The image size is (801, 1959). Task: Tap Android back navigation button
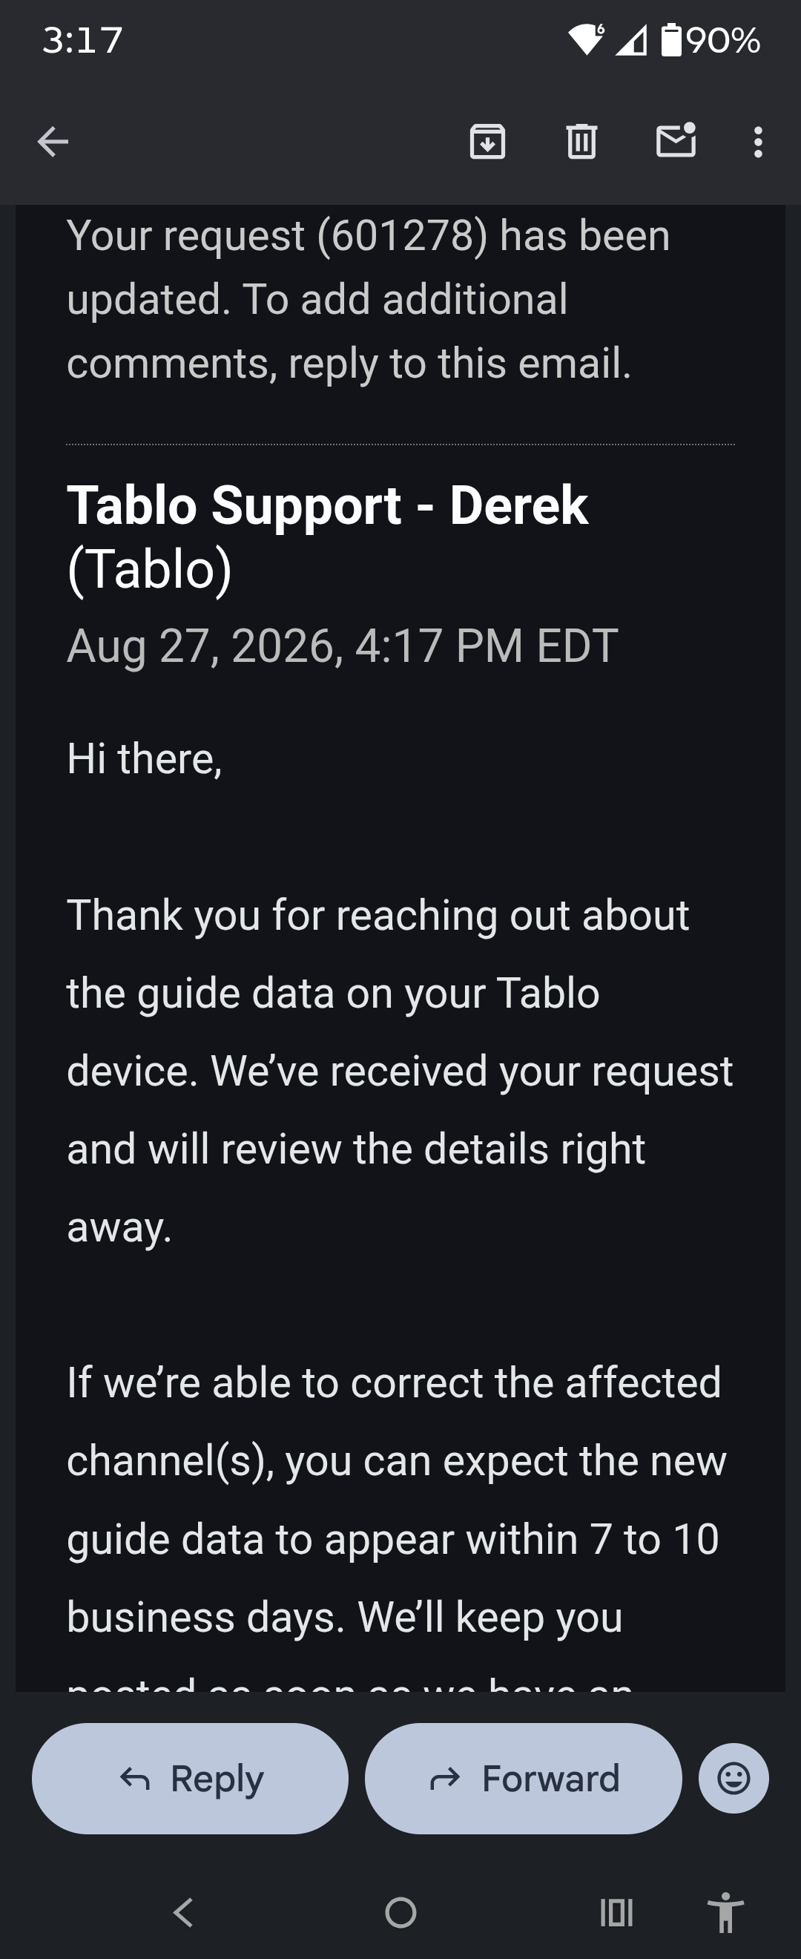183,1912
